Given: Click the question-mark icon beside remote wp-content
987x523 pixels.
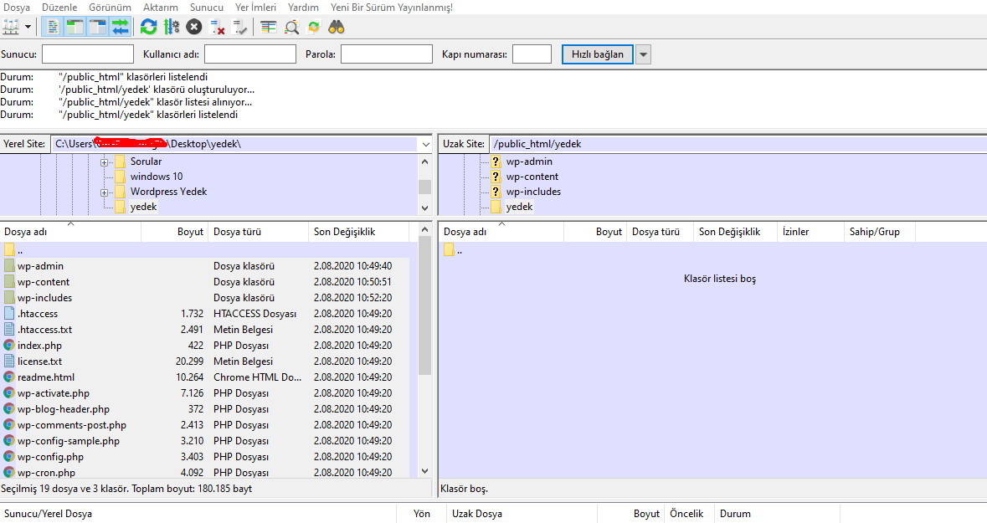Looking at the screenshot, I should click(496, 177).
